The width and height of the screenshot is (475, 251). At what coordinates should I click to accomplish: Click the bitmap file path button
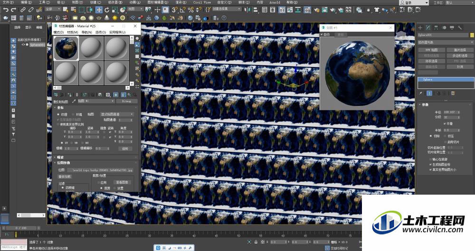coord(100,170)
